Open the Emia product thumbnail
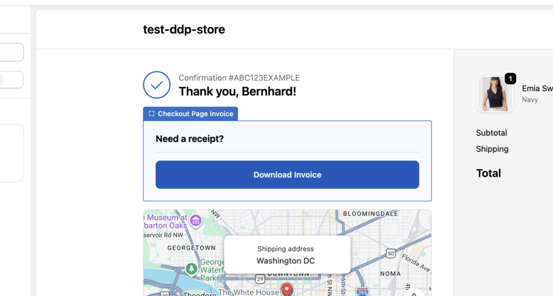The image size is (553, 296). [495, 94]
